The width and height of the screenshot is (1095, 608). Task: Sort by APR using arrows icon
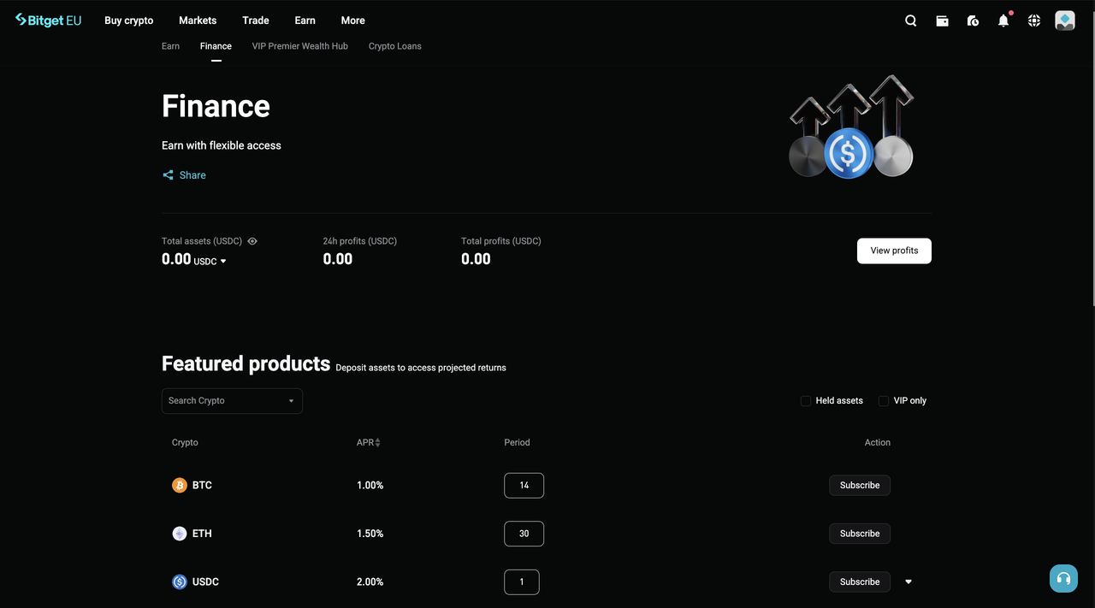pos(377,443)
